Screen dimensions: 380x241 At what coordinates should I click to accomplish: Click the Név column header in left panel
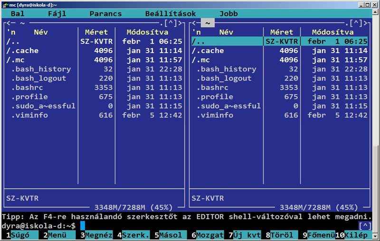(41, 32)
